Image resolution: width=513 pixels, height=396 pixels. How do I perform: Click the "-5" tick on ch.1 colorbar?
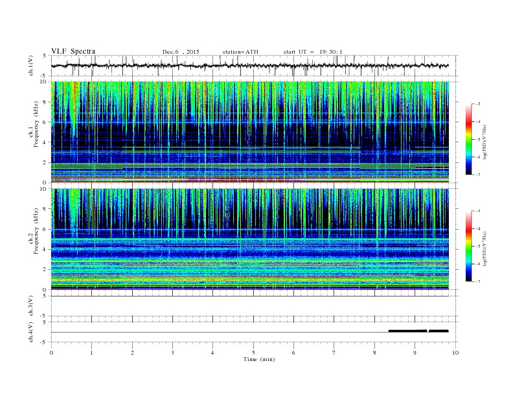tap(477, 139)
